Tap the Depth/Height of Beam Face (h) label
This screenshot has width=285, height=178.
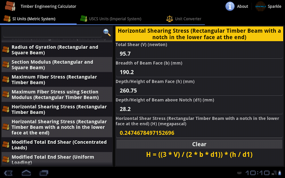point(155,82)
